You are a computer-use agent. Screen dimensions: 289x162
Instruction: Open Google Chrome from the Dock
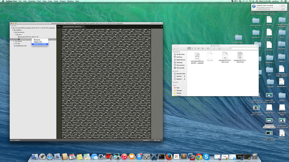199,157
